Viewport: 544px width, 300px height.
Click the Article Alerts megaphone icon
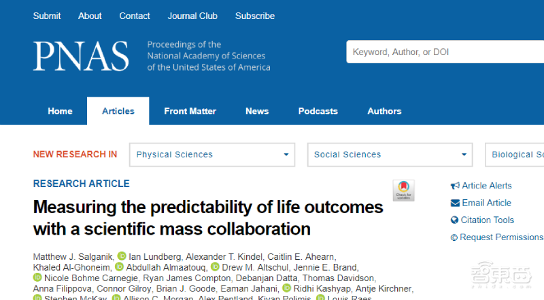point(455,186)
